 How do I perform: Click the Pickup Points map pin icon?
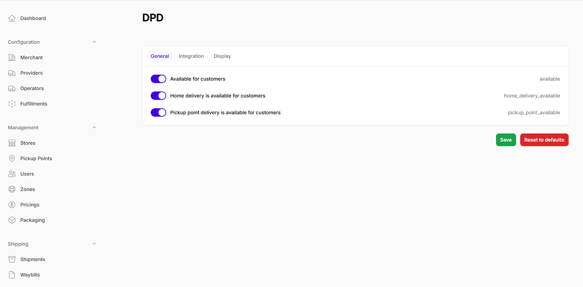(x=12, y=158)
